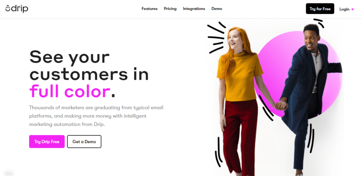This screenshot has height=176, width=362.
Task: Click the Drip smiley droplet logo icon
Action: (8, 9)
